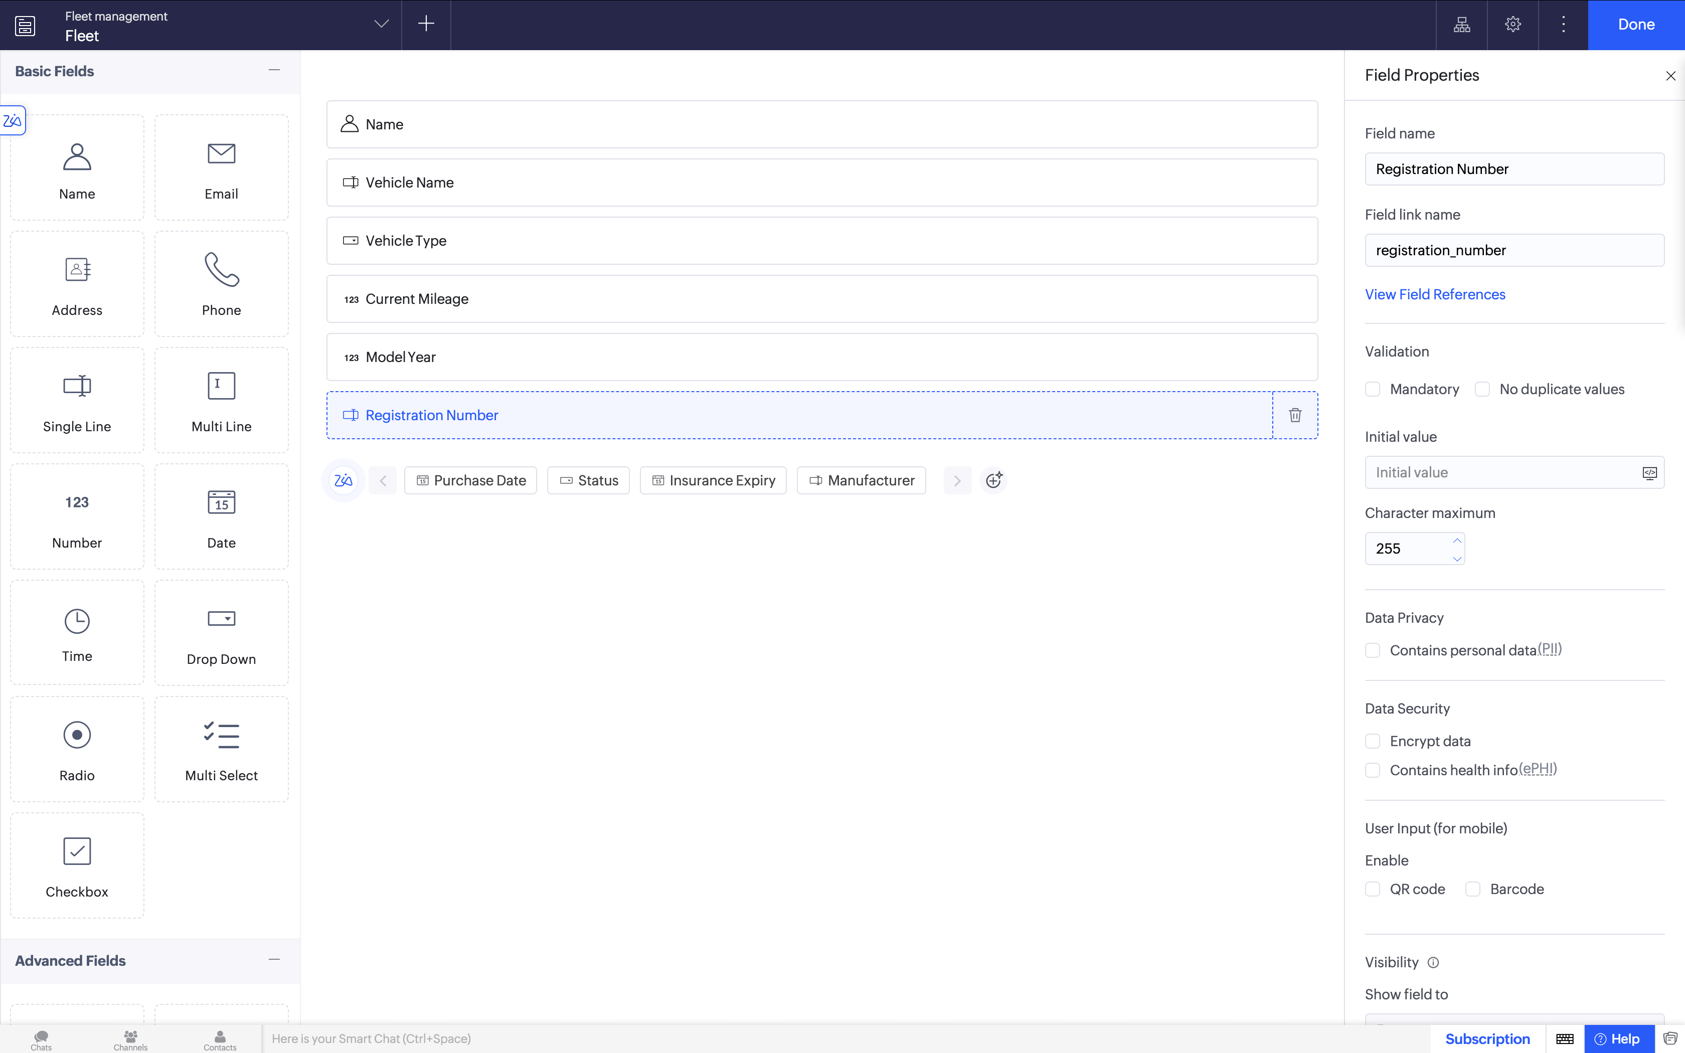Click the Done button
The width and height of the screenshot is (1685, 1053).
pyautogui.click(x=1636, y=25)
